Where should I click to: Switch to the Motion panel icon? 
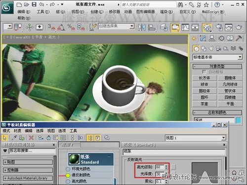pos(221,38)
